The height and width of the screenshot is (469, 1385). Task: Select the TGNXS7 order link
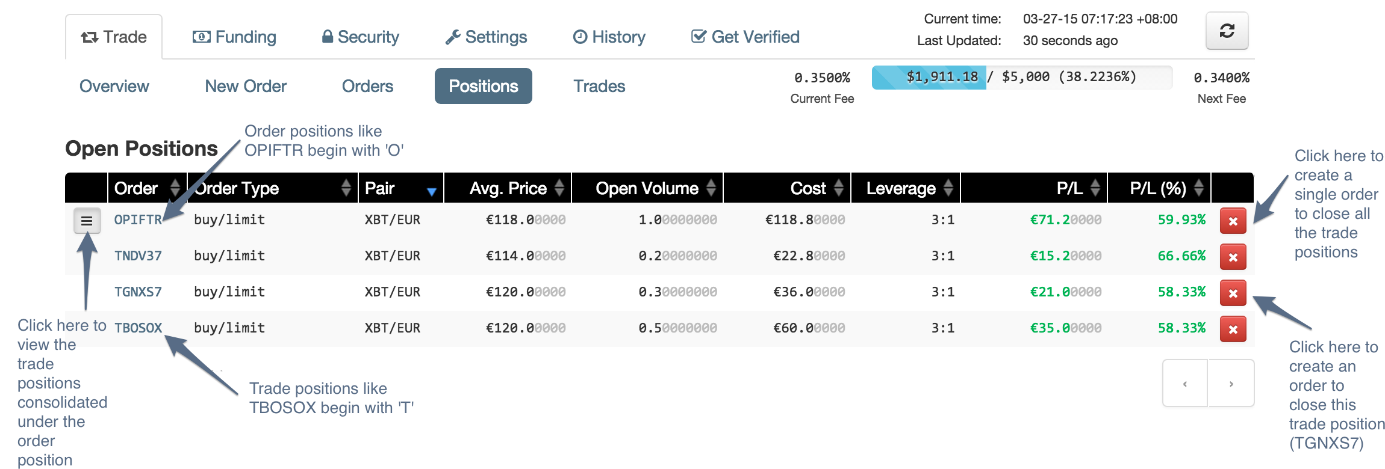[x=138, y=292]
